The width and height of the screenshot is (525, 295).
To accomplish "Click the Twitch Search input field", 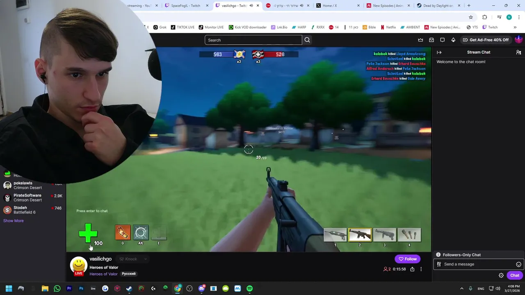I will [253, 40].
